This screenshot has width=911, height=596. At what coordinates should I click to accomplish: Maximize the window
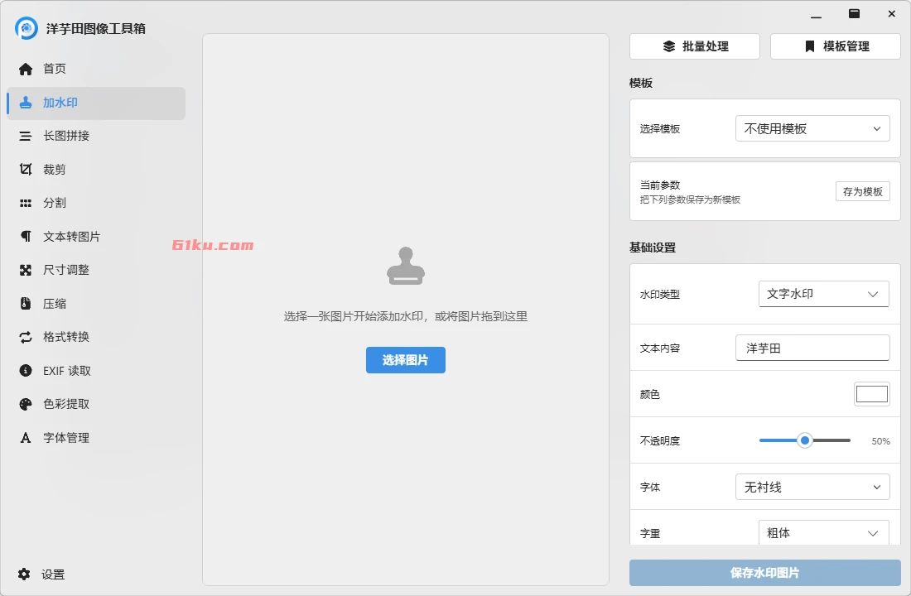854,14
